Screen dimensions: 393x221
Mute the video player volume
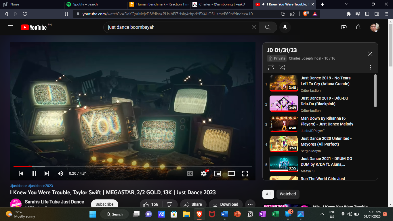60,174
